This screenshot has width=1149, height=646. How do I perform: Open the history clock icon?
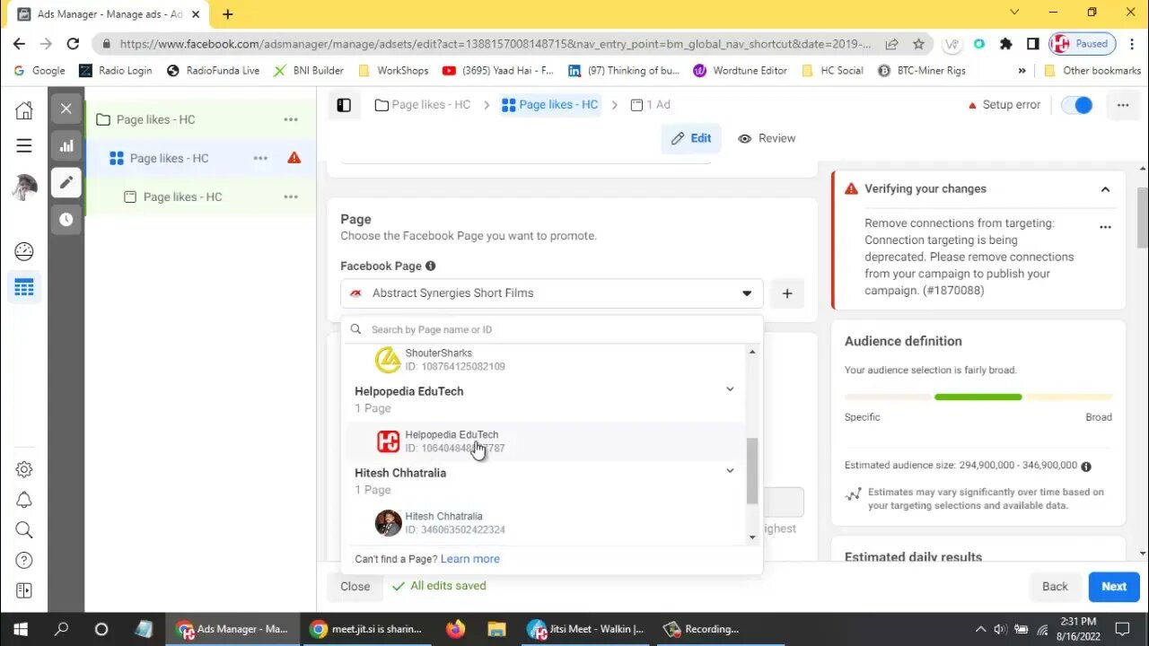coord(66,219)
